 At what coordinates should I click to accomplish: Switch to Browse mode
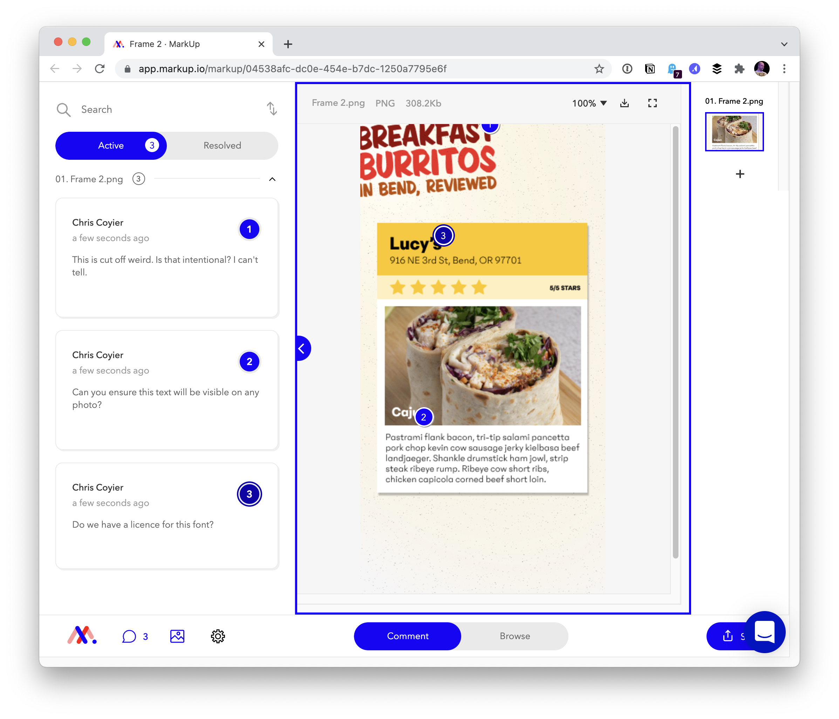pos(515,636)
